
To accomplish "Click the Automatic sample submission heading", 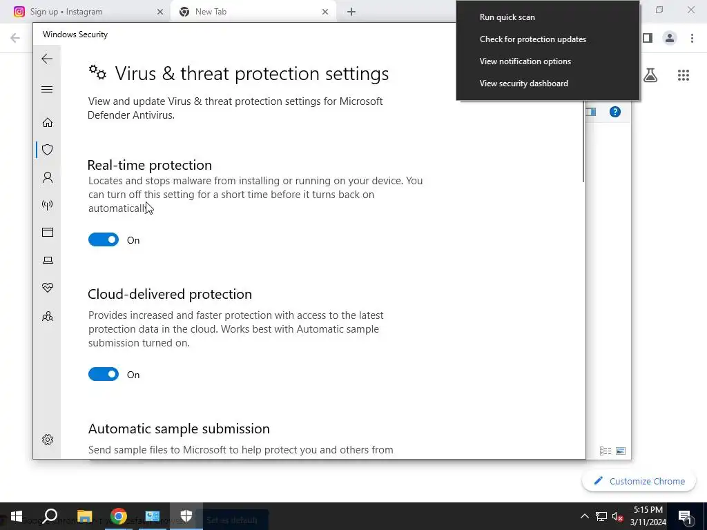I will coord(179,429).
